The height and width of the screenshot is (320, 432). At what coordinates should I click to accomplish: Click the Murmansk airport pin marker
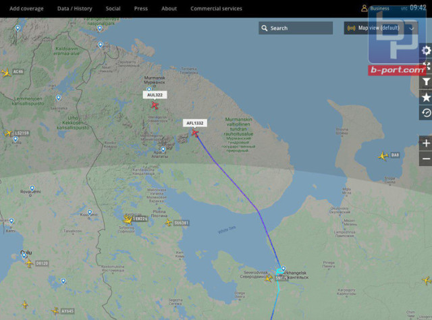[149, 89]
